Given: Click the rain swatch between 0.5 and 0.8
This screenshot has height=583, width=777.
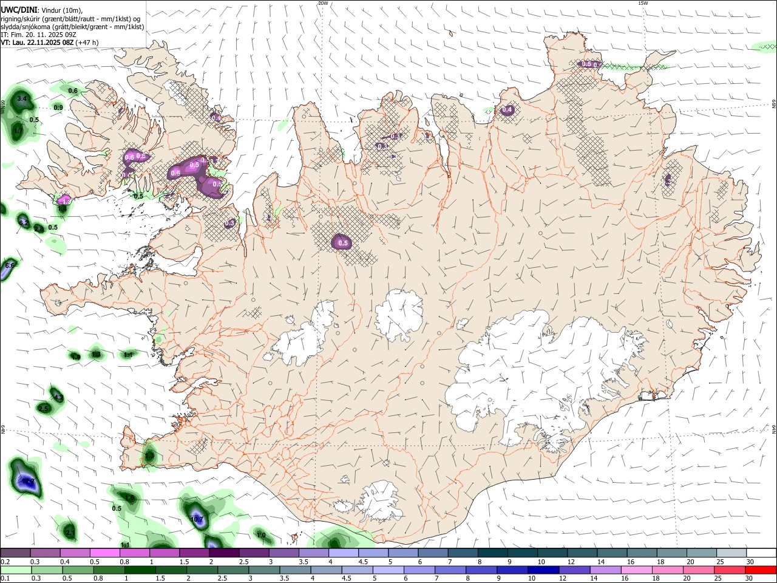Looking at the screenshot, I should [79, 570].
